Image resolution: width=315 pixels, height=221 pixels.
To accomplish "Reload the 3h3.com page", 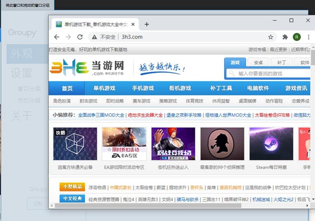I will point(80,37).
